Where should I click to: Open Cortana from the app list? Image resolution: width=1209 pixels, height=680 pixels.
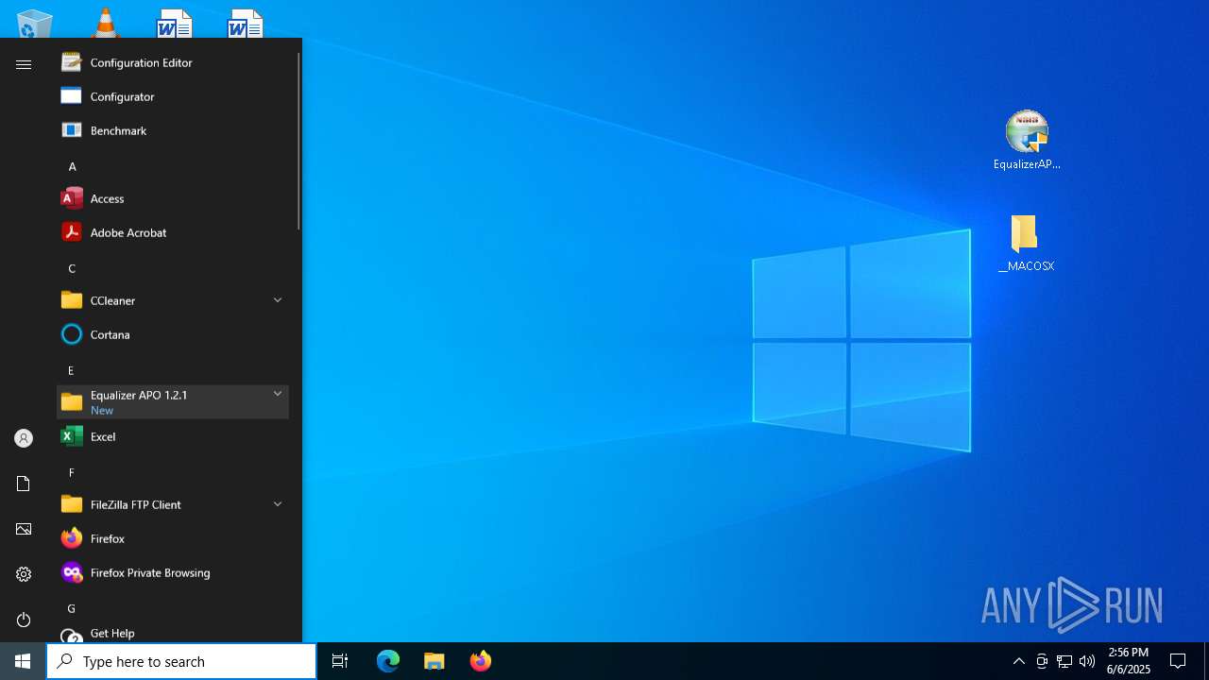pos(173,334)
